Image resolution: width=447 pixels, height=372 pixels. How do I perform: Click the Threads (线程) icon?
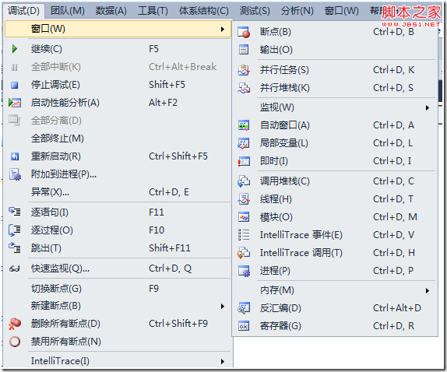pos(244,199)
